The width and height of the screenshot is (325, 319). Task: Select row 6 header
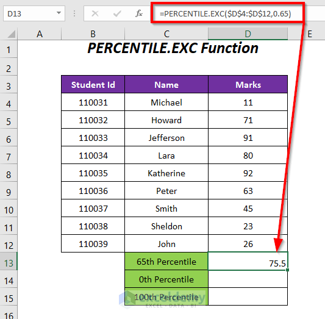pos(9,138)
